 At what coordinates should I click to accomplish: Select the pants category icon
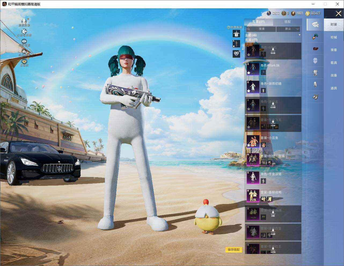pos(315,84)
